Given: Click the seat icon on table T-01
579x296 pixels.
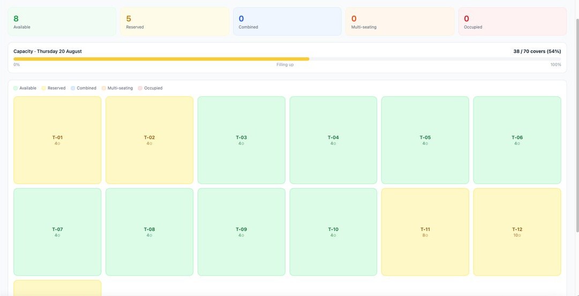Looking at the screenshot, I should click(59, 143).
